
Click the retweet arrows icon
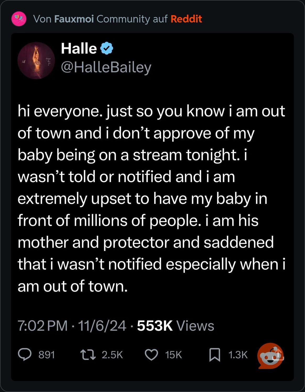click(88, 355)
